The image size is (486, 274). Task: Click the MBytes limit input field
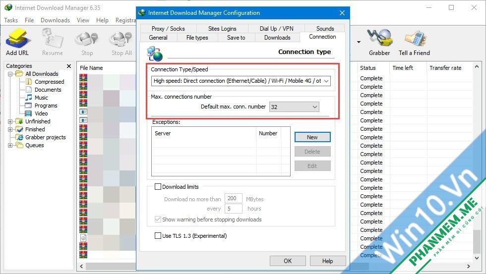(x=233, y=198)
